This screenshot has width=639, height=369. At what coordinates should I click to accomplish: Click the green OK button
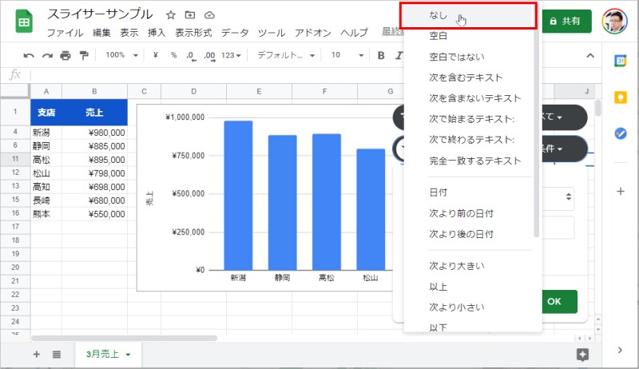pyautogui.click(x=559, y=302)
